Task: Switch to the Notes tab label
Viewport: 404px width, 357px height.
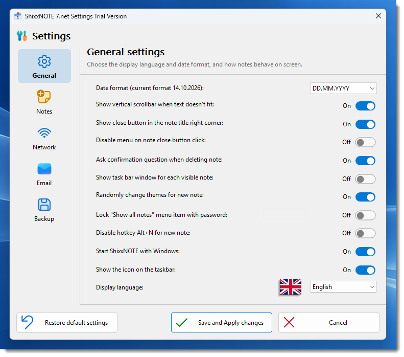Action: 44,111
